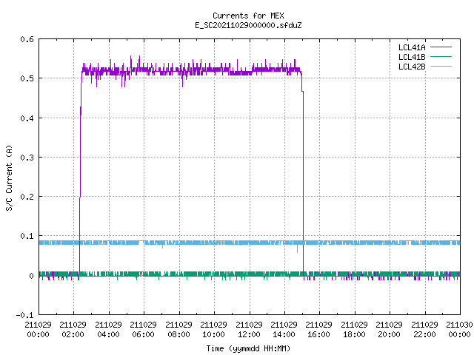Click the 211029 08:00 x-axis tick label
This screenshot has height=355, width=474.
(178, 330)
